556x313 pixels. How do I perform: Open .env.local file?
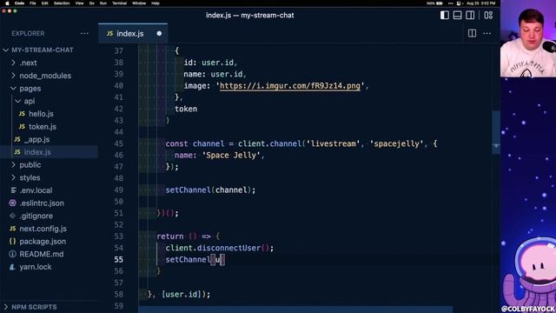click(x=36, y=190)
